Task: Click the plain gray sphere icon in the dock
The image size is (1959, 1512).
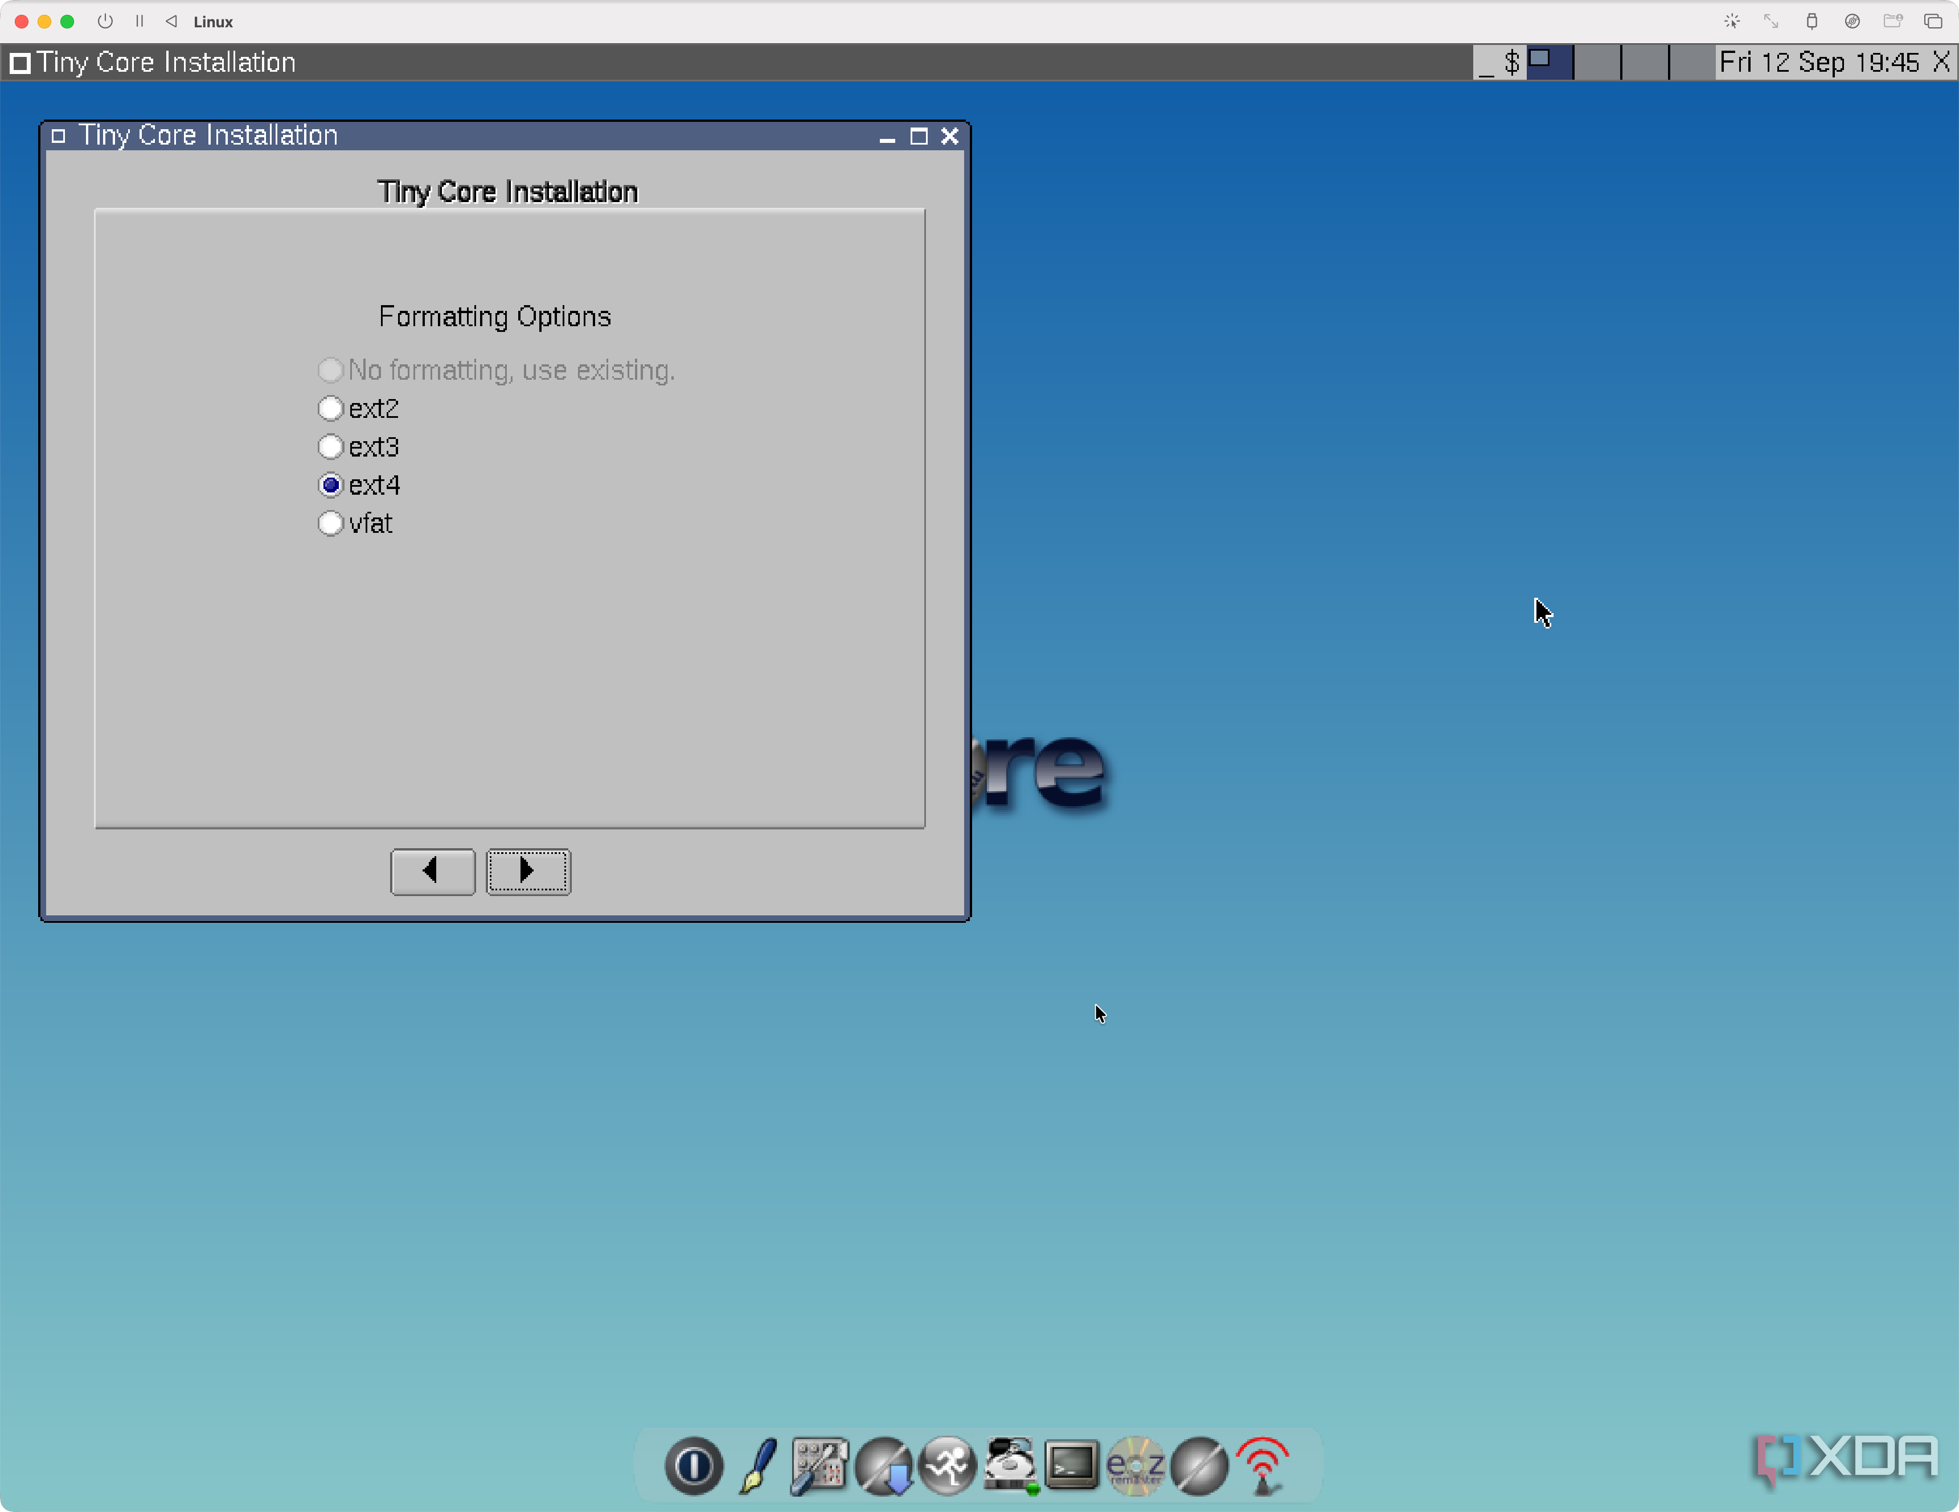Action: 1199,1466
